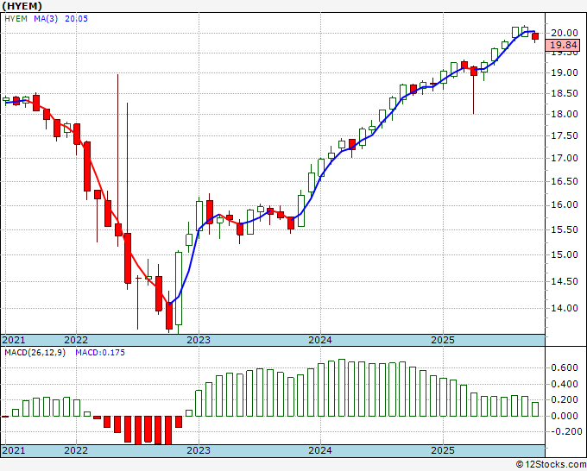Click the 0.400 MACD axis label

[565, 384]
